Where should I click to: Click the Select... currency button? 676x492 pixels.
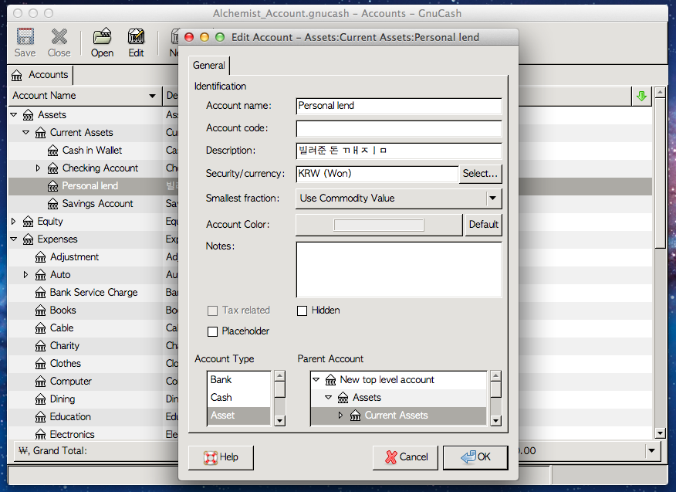click(480, 174)
